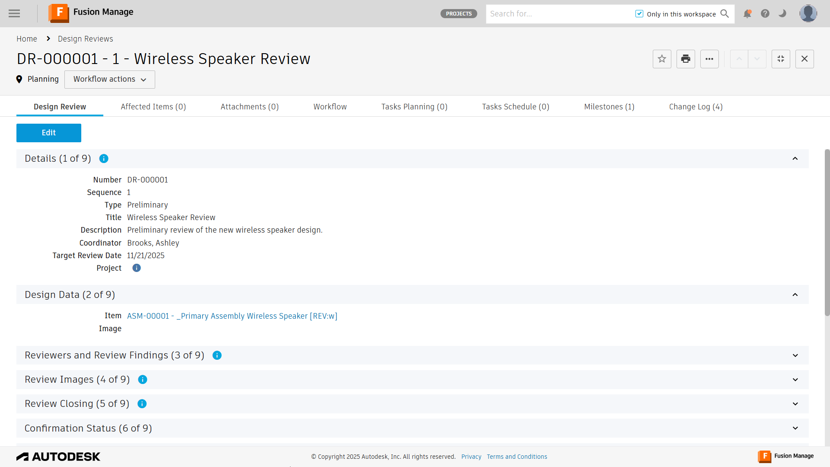Print the design review record
Viewport: 830px width, 467px height.
(685, 59)
